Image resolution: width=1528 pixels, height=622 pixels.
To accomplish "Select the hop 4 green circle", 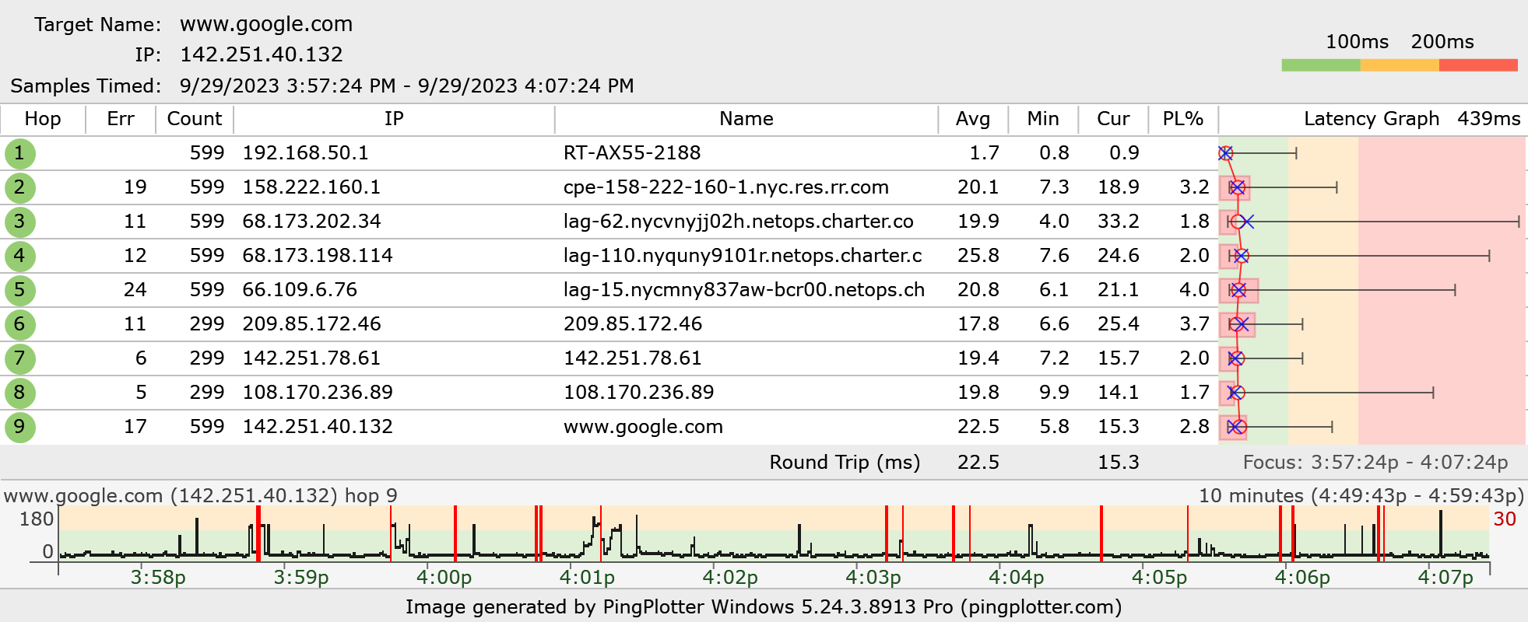I will pos(19,256).
